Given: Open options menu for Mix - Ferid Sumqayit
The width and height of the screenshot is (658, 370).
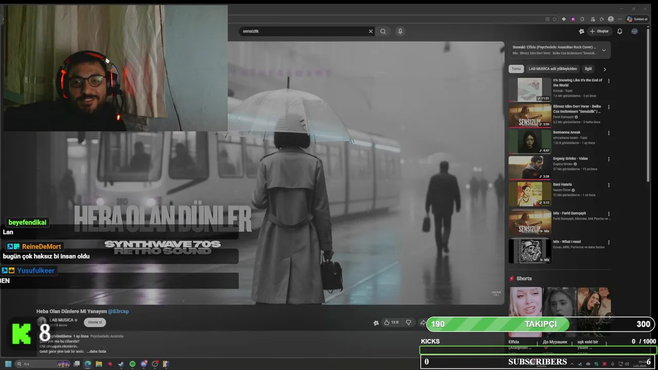Looking at the screenshot, I should 609,213.
